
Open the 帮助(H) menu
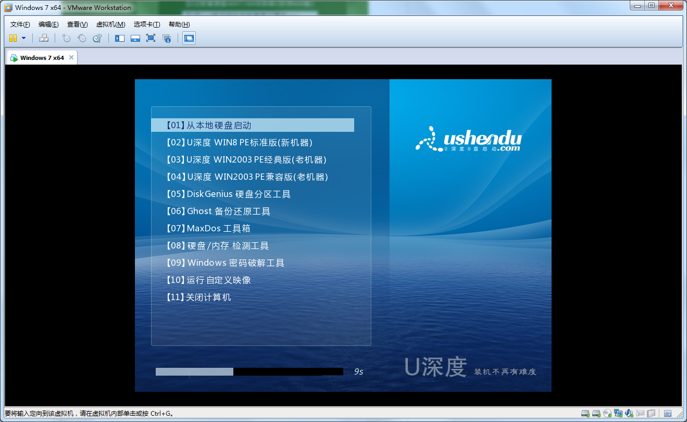tap(179, 24)
